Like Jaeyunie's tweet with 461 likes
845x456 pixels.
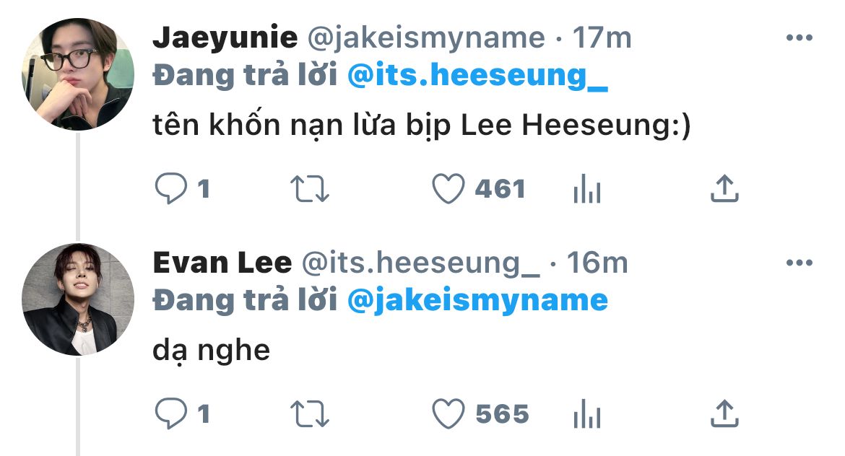448,189
